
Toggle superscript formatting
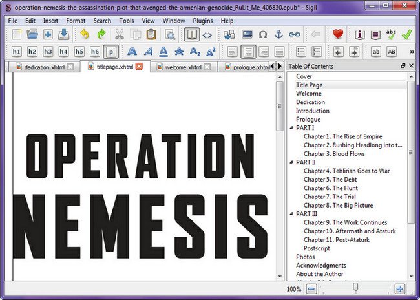pyautogui.click(x=211, y=52)
